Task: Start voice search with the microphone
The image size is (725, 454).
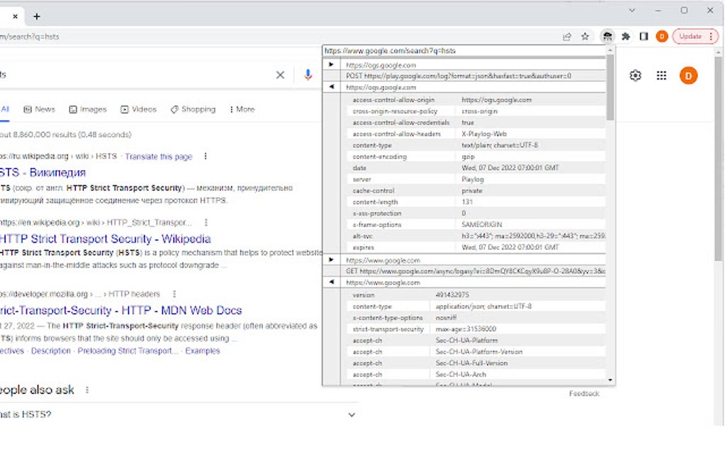Action: point(308,75)
